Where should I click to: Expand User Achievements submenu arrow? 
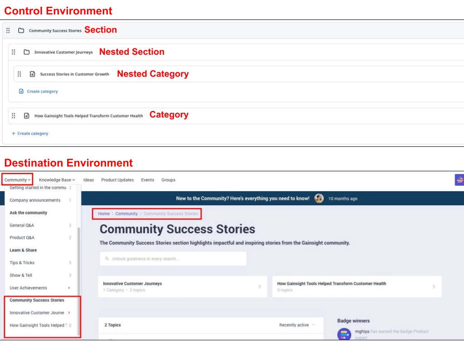(x=69, y=288)
